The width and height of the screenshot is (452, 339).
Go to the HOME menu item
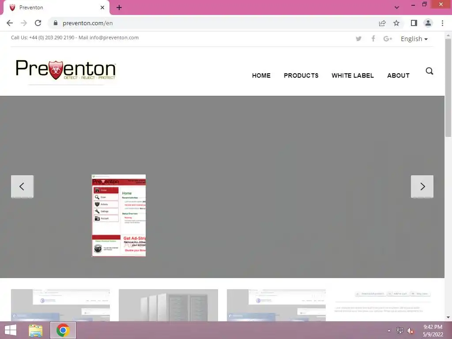coord(261,75)
